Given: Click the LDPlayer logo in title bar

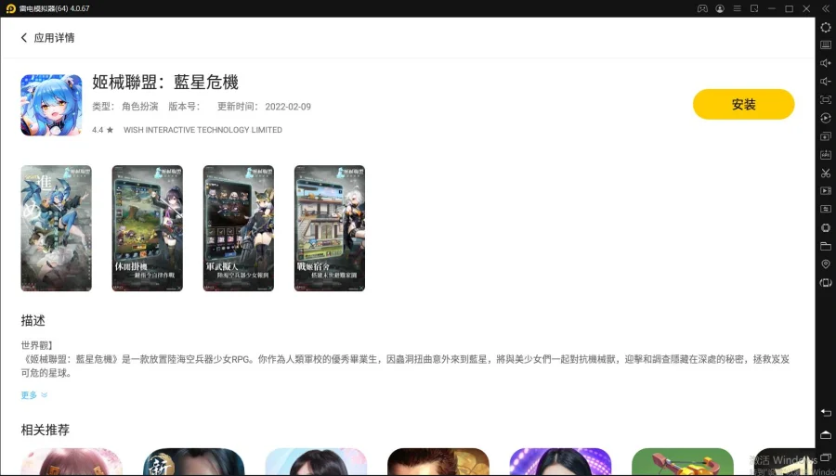Looking at the screenshot, I should tap(10, 8).
